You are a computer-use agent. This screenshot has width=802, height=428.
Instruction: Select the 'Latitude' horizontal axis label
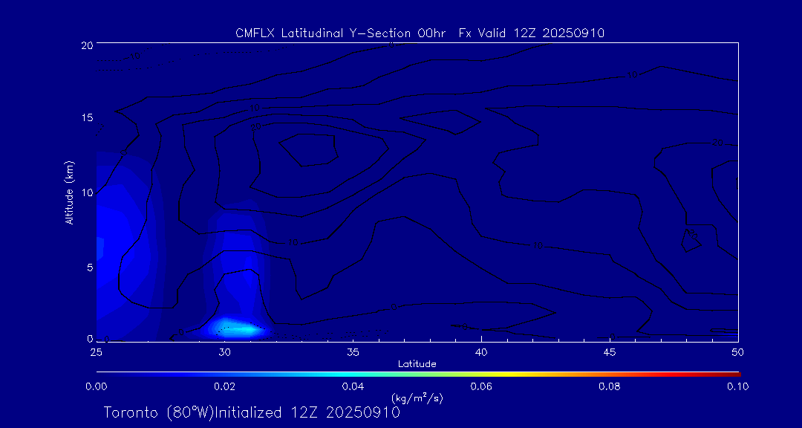[x=417, y=364]
